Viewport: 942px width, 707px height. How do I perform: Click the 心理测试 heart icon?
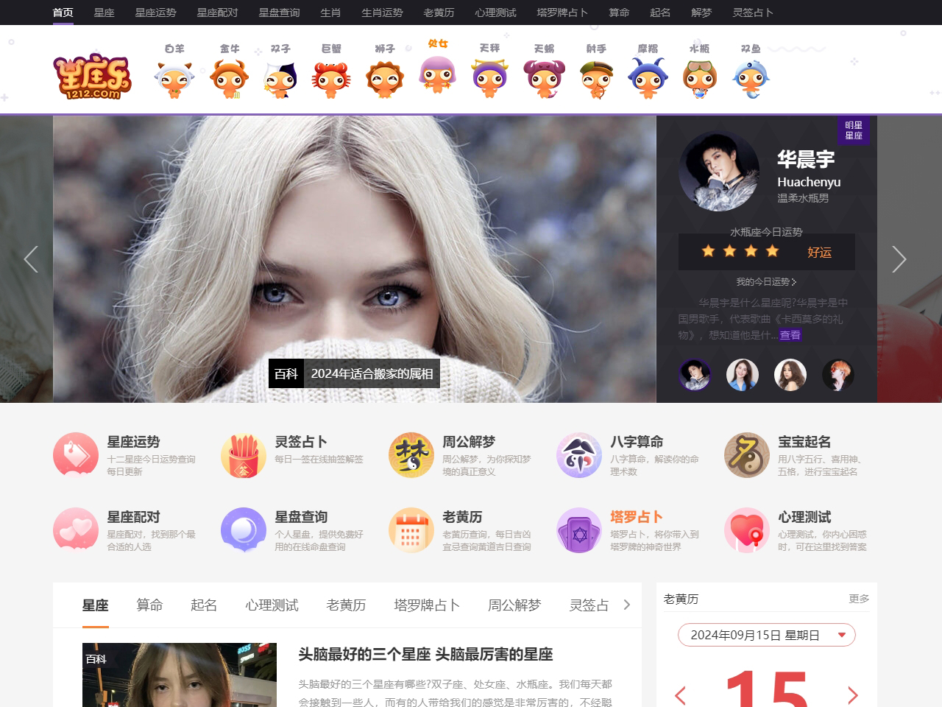(x=747, y=530)
